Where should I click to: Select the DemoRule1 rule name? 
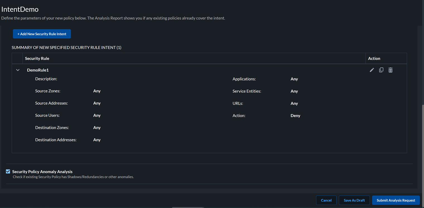click(38, 70)
